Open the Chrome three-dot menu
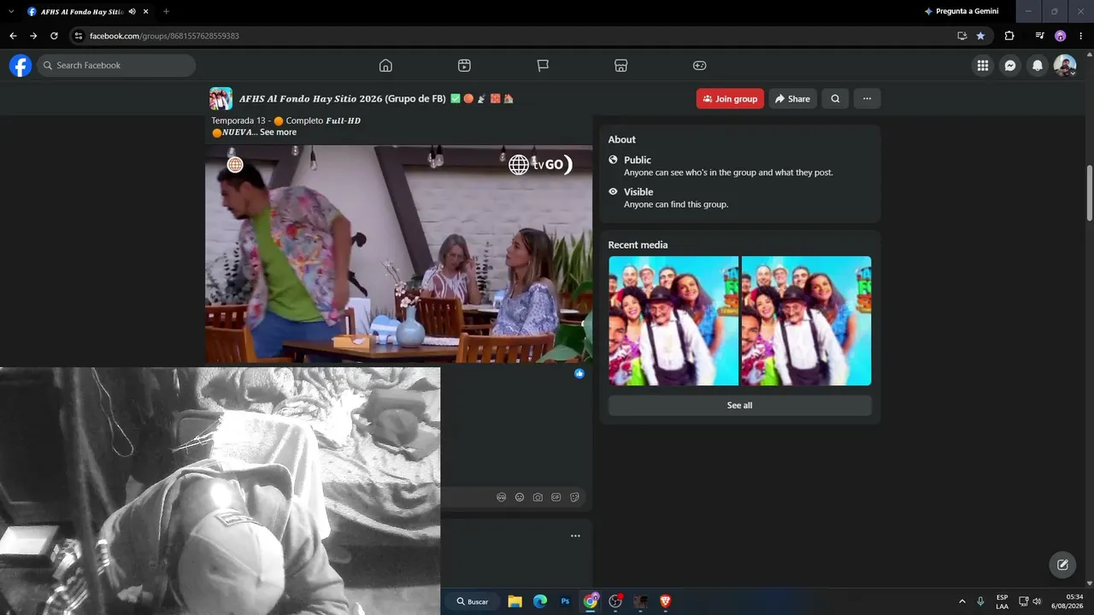The width and height of the screenshot is (1094, 615). click(x=1080, y=36)
